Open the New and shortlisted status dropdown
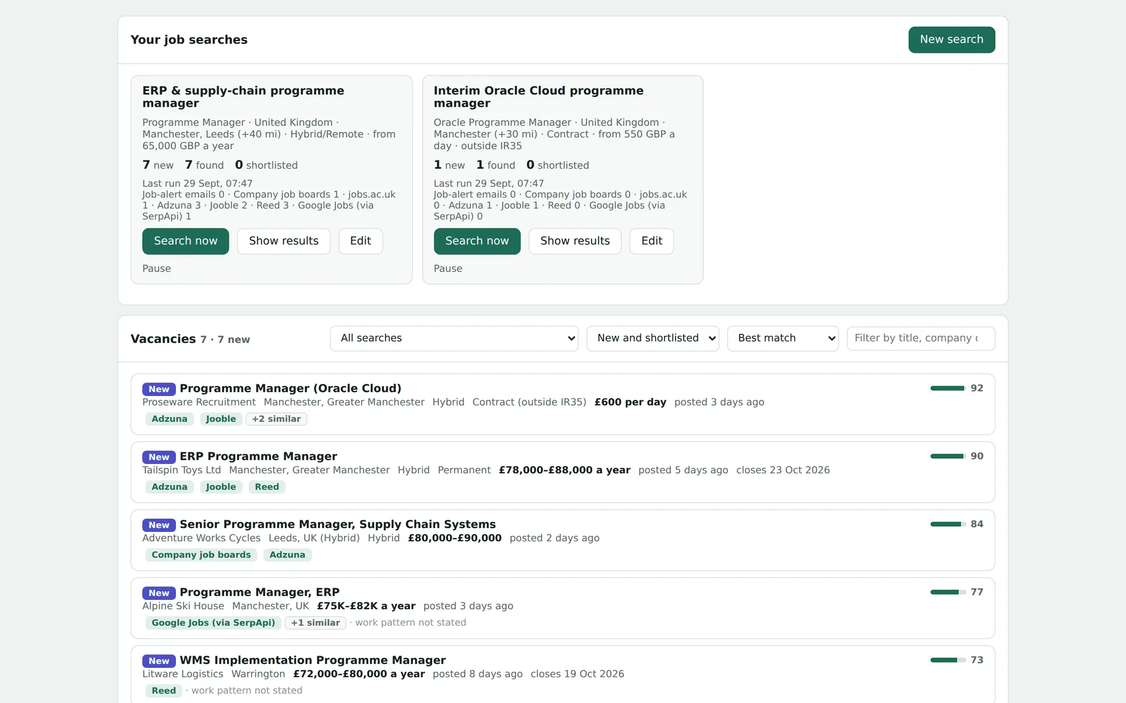 pyautogui.click(x=653, y=338)
